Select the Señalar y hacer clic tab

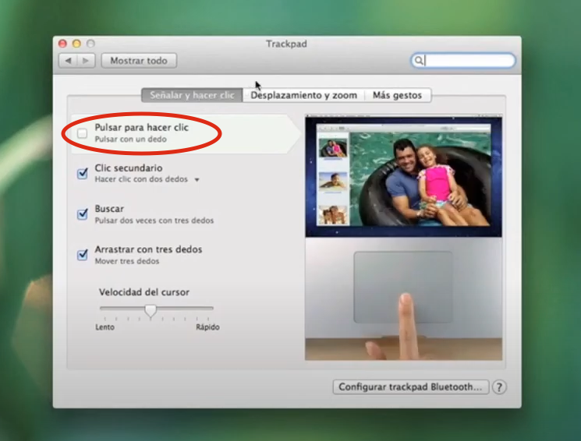tap(192, 95)
